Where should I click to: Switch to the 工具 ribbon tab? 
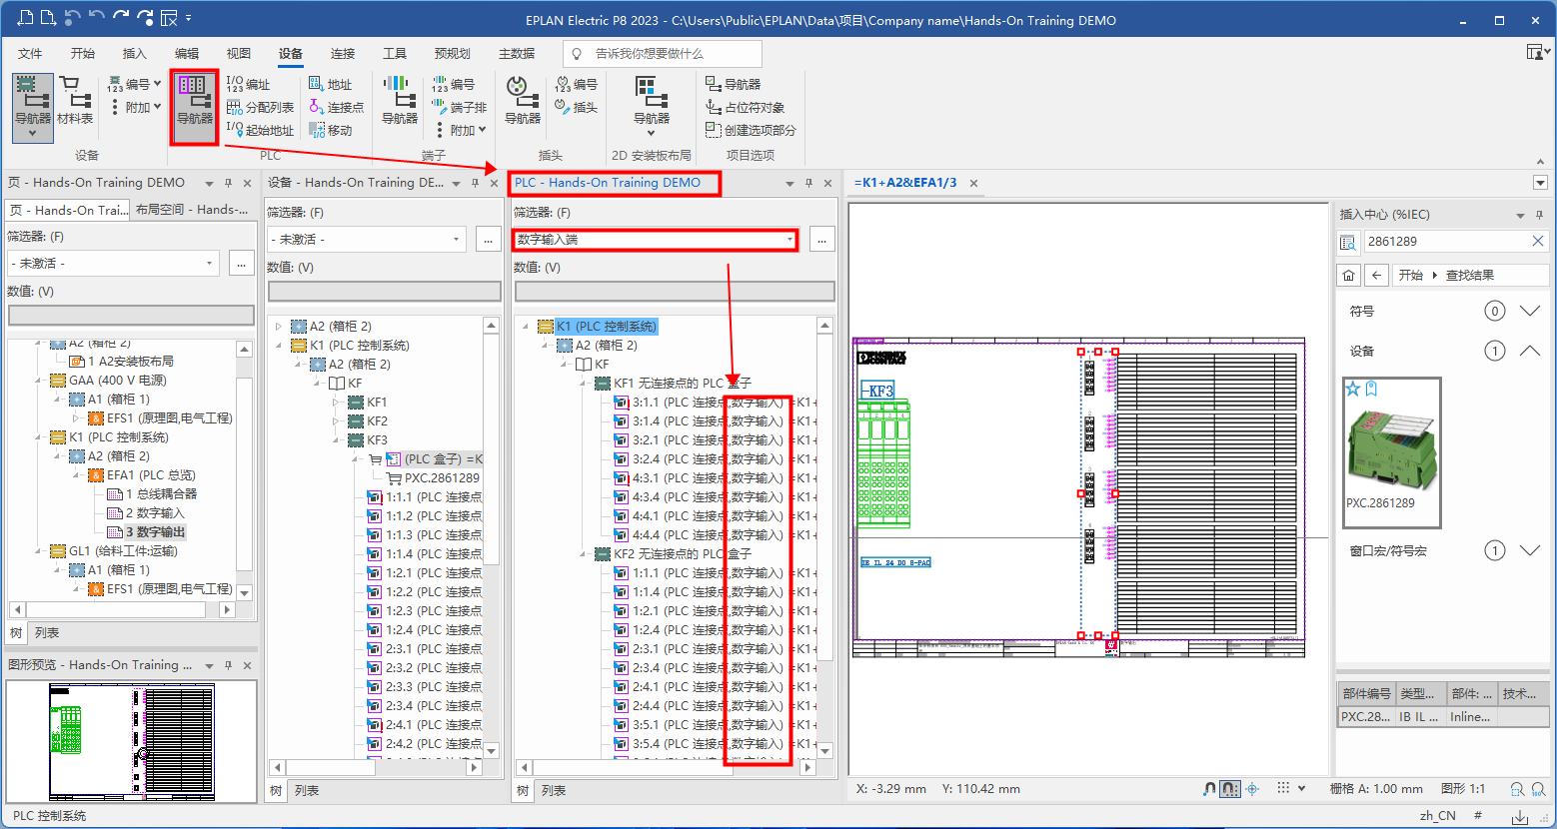(x=395, y=53)
